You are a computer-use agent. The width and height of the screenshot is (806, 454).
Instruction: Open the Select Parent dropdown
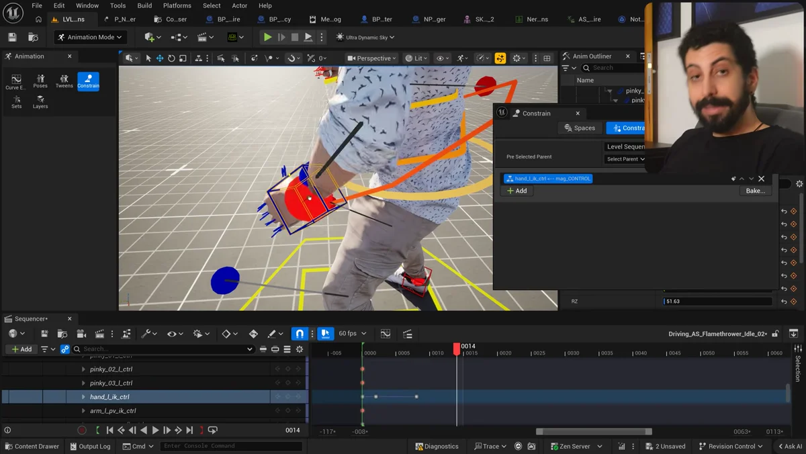click(x=625, y=159)
